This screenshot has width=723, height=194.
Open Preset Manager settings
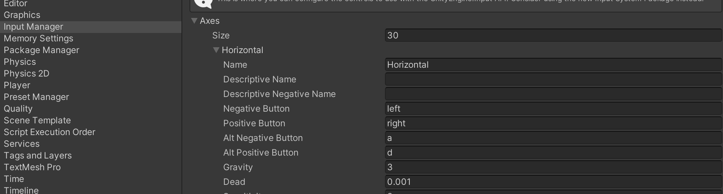tap(36, 97)
